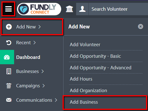Select the organization building icon
Image resolution: width=148 pixels, height=111 pixels.
69,9
